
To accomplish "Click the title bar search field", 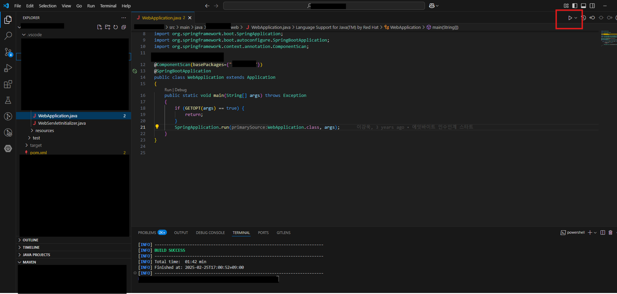I will (x=324, y=6).
